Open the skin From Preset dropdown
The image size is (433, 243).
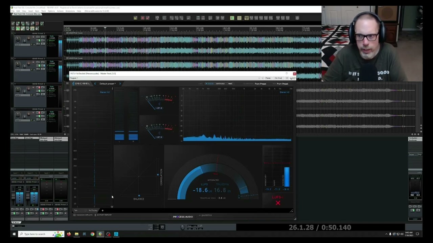282,84
